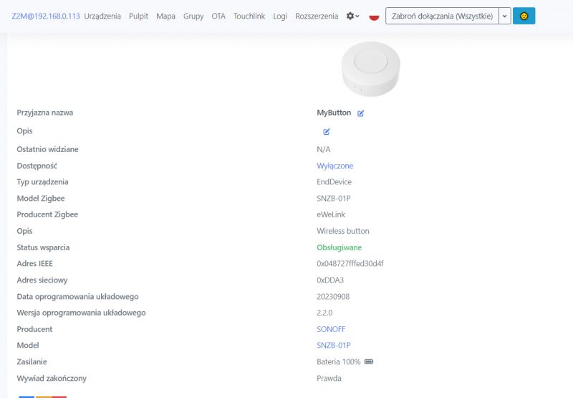The height and width of the screenshot is (398, 573).
Task: Open the SNZB-01P model link
Action: pyautogui.click(x=333, y=346)
